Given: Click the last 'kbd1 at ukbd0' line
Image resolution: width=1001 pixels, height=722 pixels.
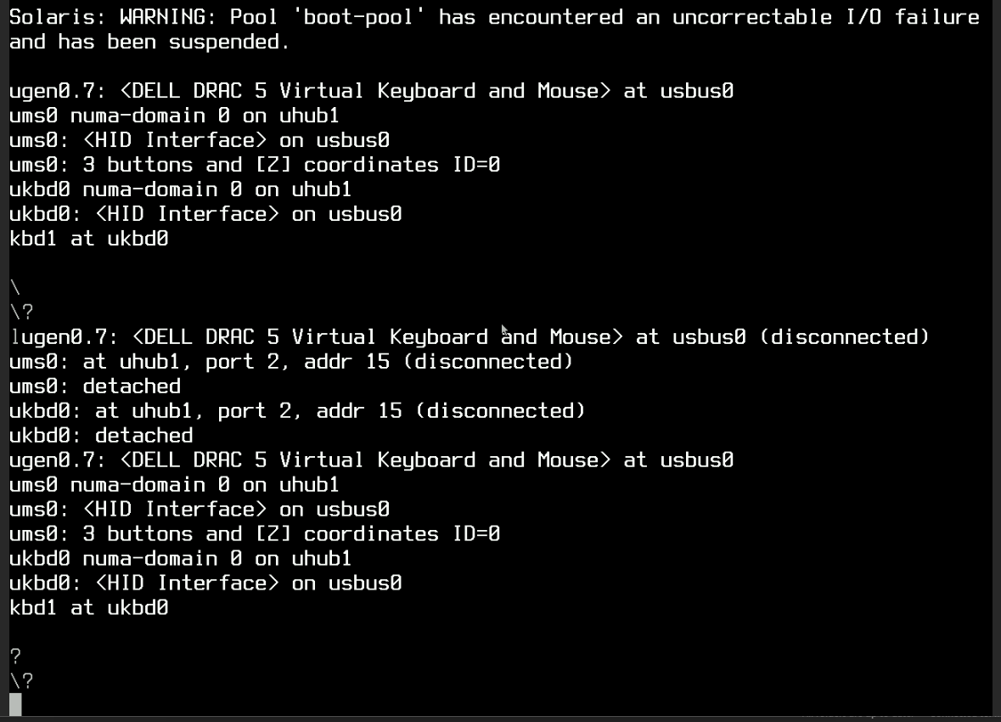Looking at the screenshot, I should [x=89, y=607].
